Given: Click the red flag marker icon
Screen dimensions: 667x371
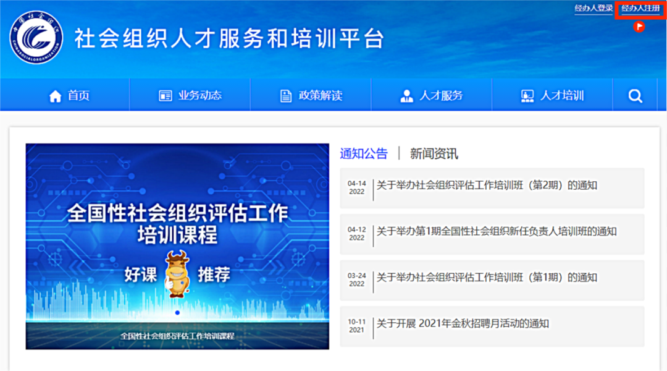Looking at the screenshot, I should pos(640,27).
